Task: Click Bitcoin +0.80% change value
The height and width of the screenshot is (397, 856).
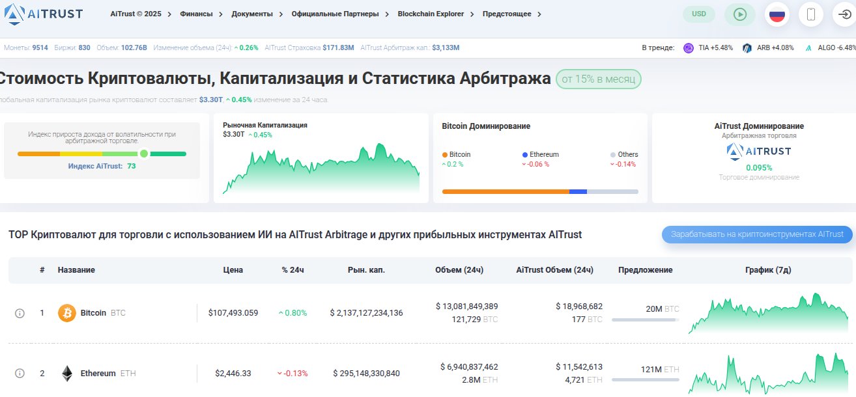Action: (293, 313)
